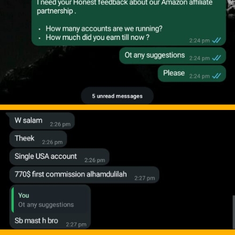Click the 2:26 pm timestamp beside 'Theek'
Screen dimensions: 235x235
[x=52, y=142]
